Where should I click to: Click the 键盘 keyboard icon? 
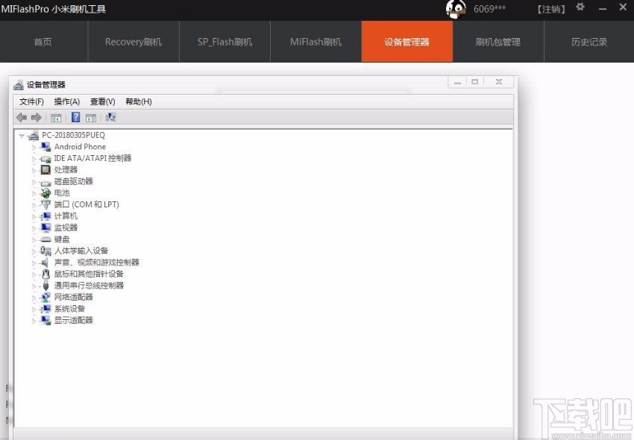pyautogui.click(x=45, y=239)
